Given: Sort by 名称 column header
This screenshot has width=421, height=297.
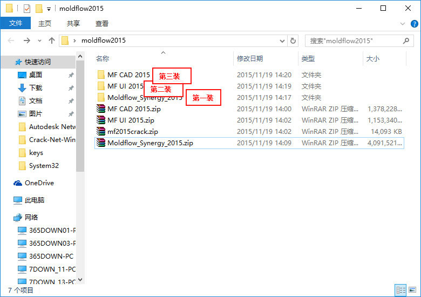Looking at the screenshot, I should click(103, 58).
